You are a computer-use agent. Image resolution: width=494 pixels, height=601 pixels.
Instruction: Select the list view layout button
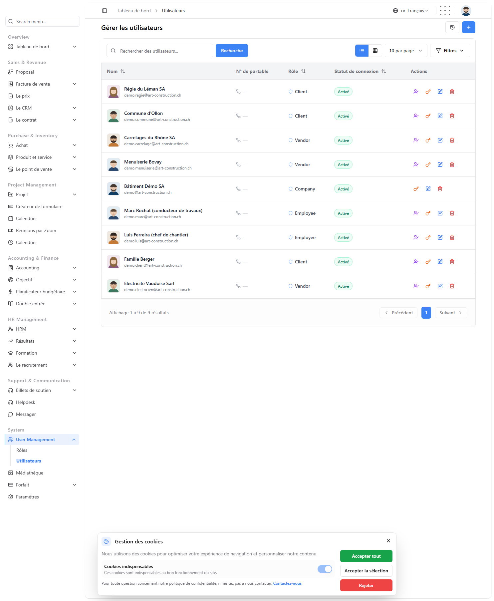coord(362,51)
